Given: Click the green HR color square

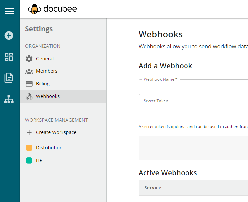Looking at the screenshot, I should coord(29,160).
